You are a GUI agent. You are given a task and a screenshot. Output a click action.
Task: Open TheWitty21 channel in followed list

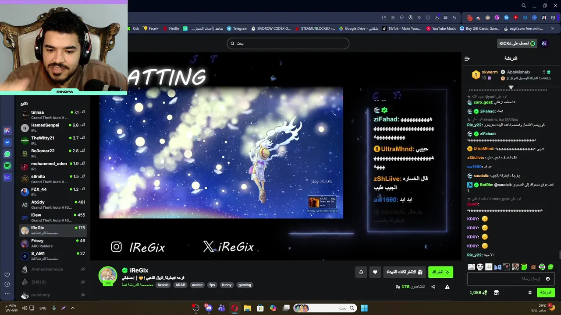[53, 140]
